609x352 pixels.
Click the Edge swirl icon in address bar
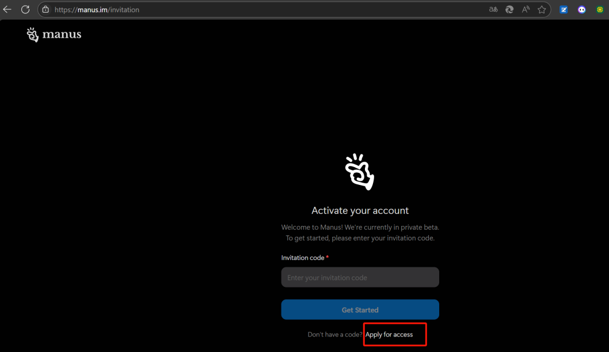tap(509, 10)
